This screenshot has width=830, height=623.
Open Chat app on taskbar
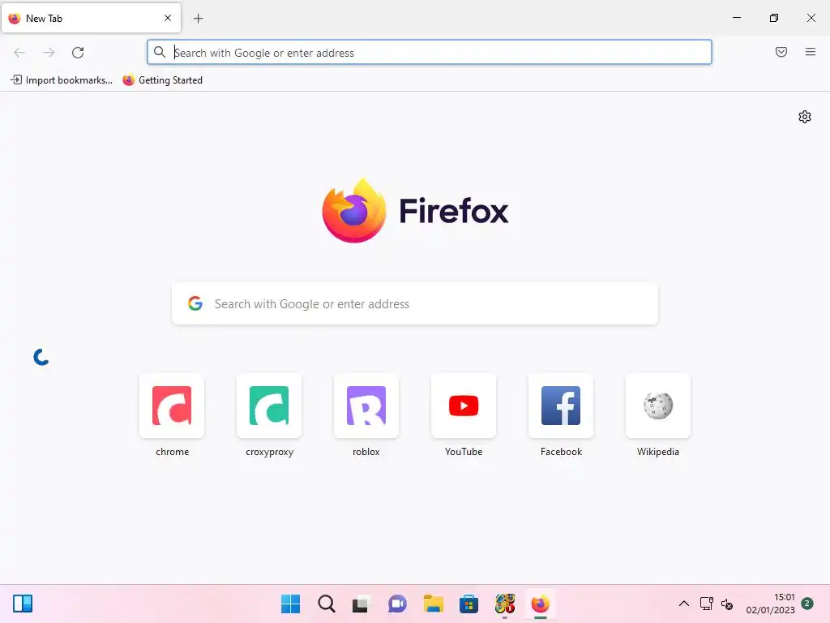pyautogui.click(x=397, y=604)
